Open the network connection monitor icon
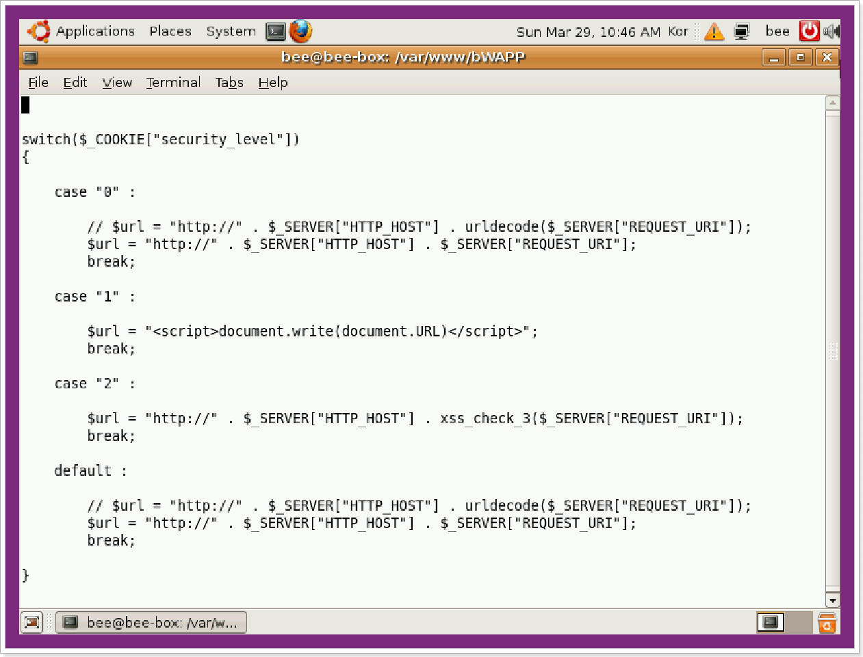This screenshot has width=863, height=657. (x=742, y=31)
